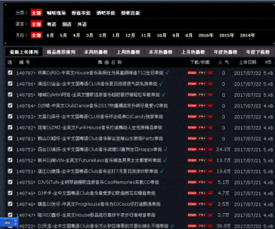Open track 149752 song title
The height and width of the screenshot is (229, 275).
pos(99,160)
